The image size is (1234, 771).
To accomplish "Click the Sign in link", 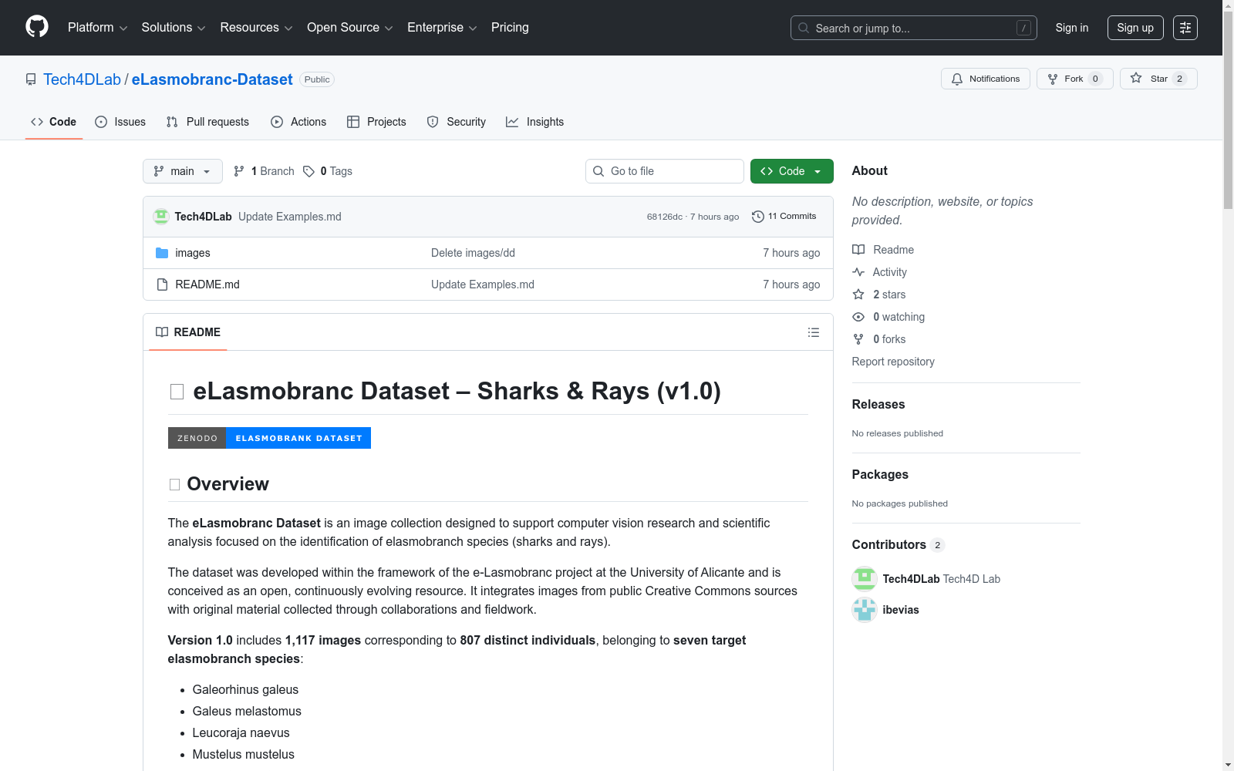I will point(1072,28).
